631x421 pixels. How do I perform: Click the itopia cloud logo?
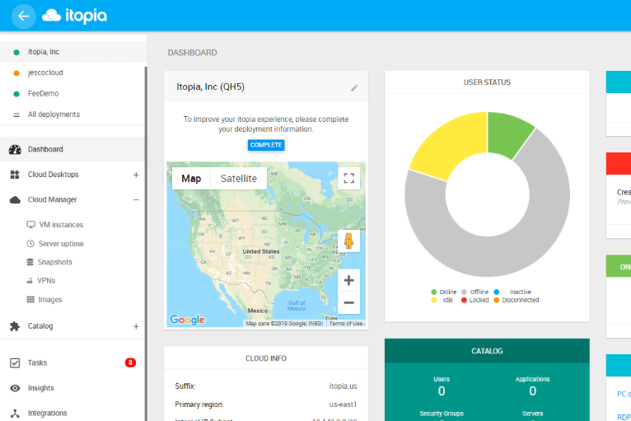pyautogui.click(x=75, y=16)
